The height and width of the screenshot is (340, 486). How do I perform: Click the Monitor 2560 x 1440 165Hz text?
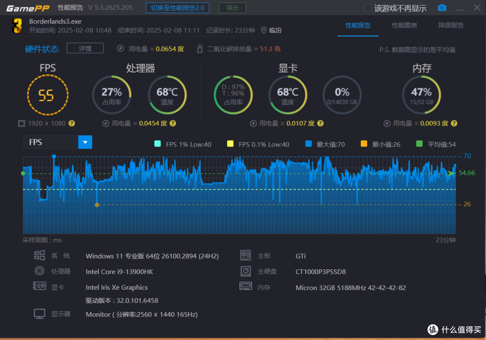[x=142, y=314]
